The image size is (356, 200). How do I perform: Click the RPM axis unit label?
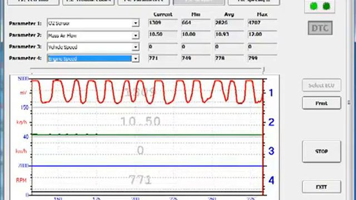[x=21, y=180]
